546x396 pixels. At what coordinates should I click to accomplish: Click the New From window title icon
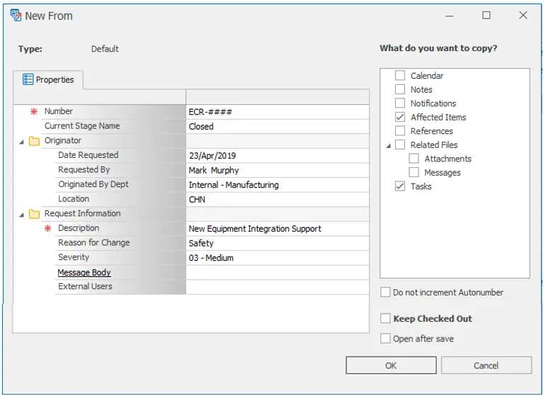point(16,16)
